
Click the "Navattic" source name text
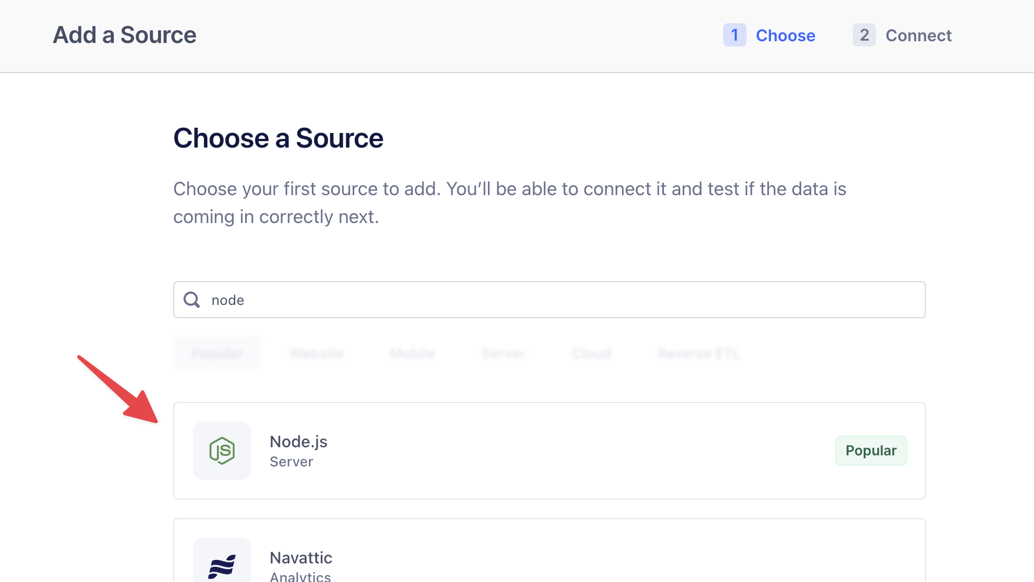tap(300, 558)
